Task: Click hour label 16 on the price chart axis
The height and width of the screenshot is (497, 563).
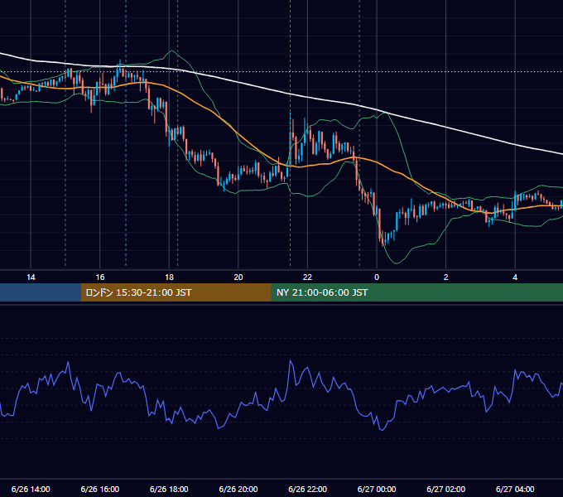Action: point(100,277)
